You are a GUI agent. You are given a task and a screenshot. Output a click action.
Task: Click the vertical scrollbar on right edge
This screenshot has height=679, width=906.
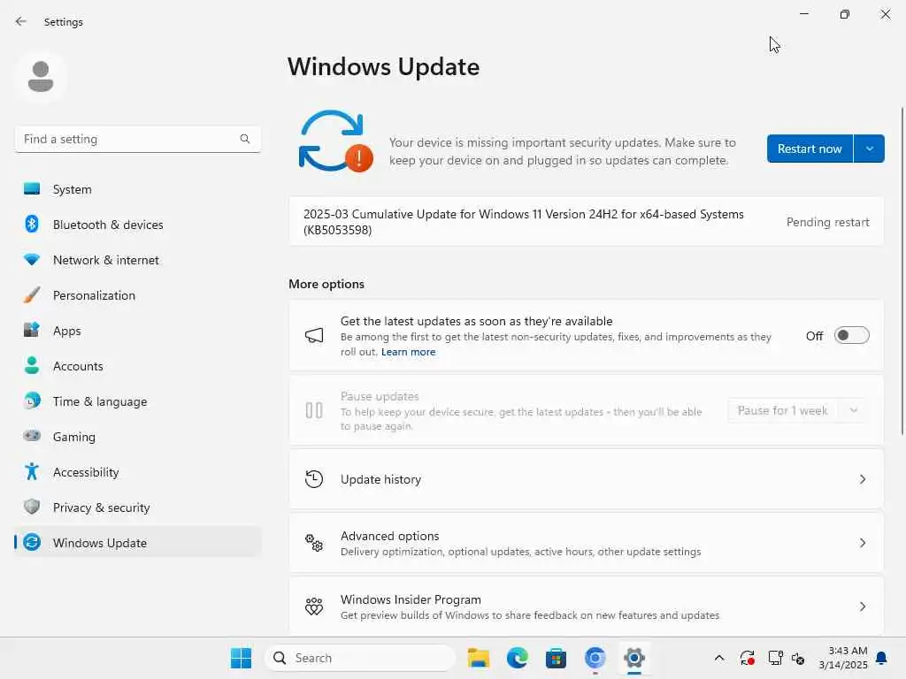902,271
